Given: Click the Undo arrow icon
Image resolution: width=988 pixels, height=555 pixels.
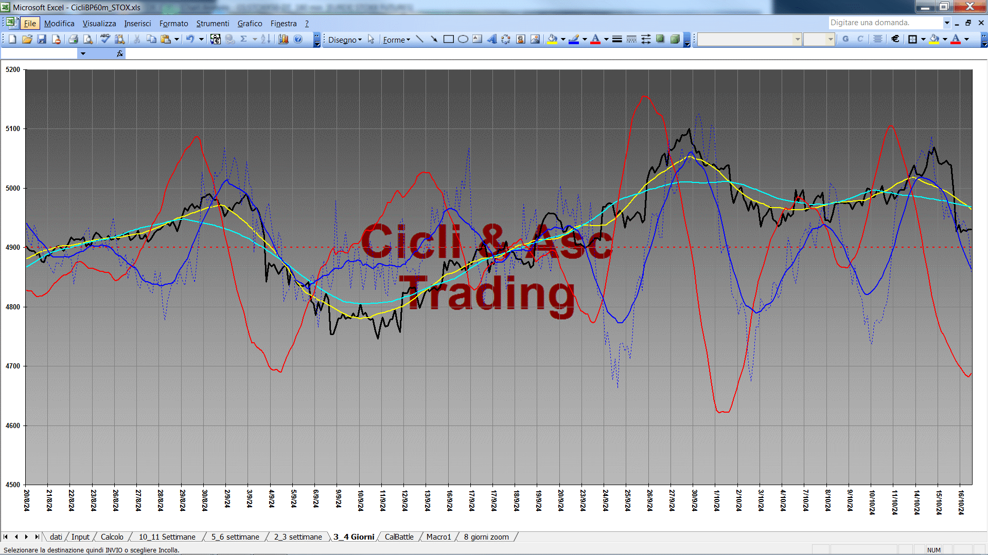Looking at the screenshot, I should click(x=190, y=39).
